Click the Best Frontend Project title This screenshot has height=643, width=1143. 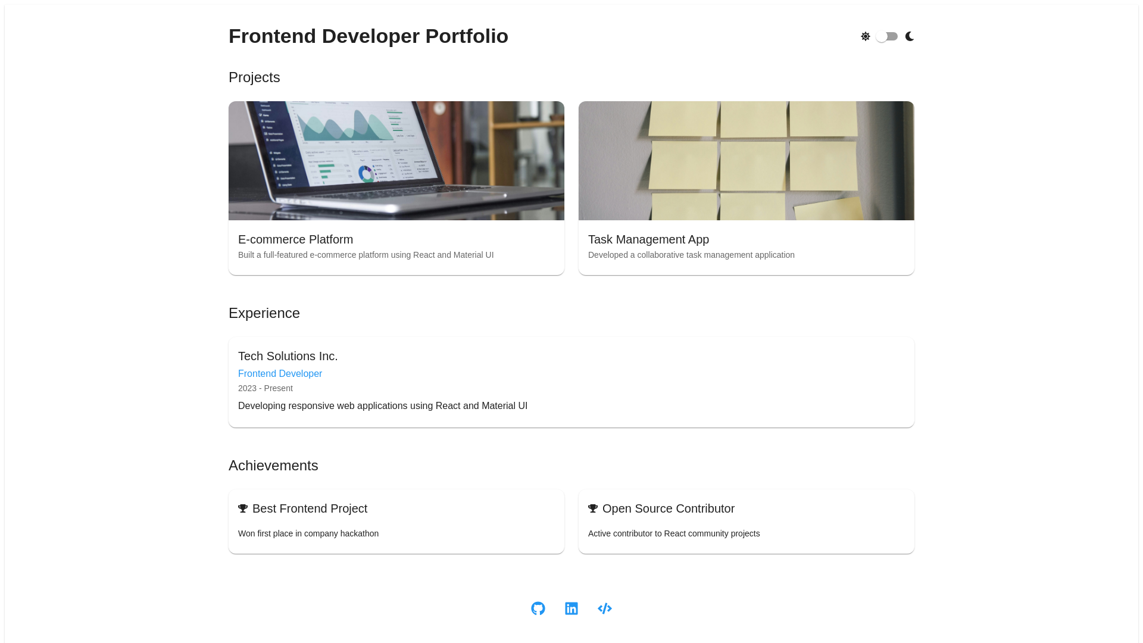coord(310,508)
